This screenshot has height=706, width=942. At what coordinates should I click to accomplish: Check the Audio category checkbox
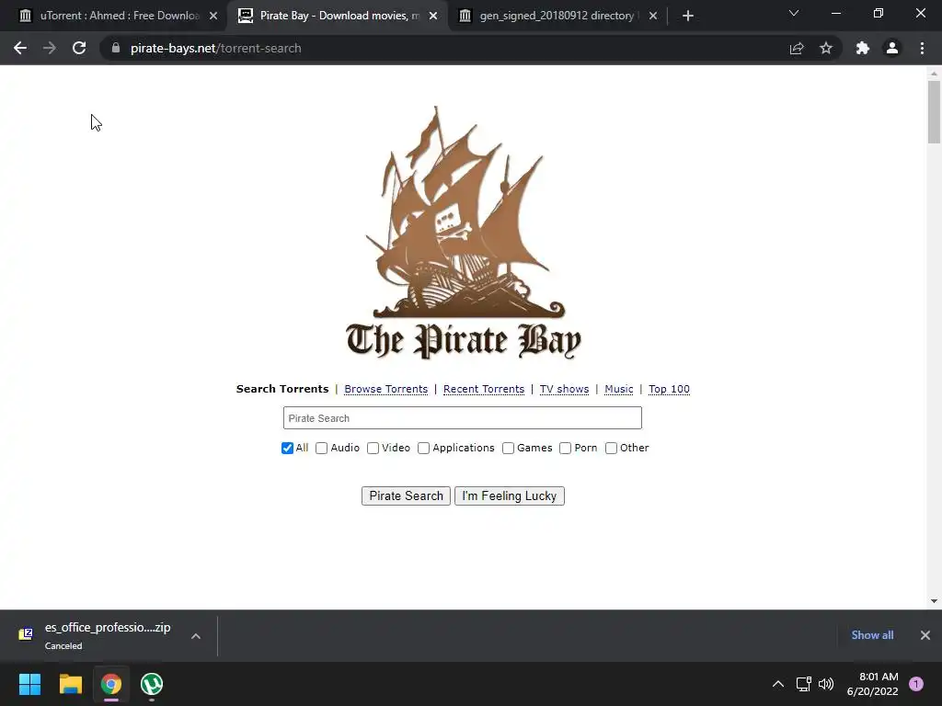click(321, 448)
